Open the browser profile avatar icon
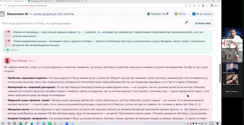This screenshot has height=125, width=244. (x=203, y=6)
